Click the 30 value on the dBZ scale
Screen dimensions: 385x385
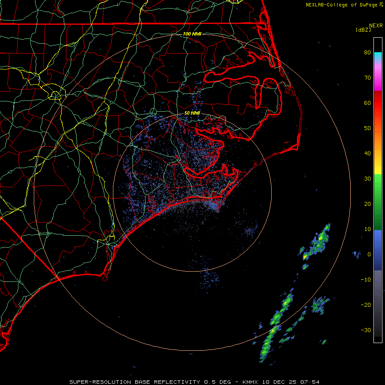(x=367, y=179)
